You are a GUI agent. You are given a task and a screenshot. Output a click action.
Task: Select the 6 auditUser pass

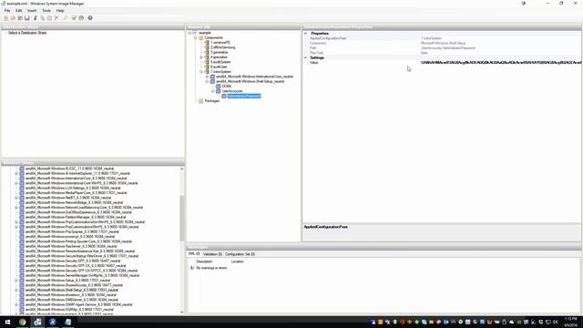(x=219, y=67)
